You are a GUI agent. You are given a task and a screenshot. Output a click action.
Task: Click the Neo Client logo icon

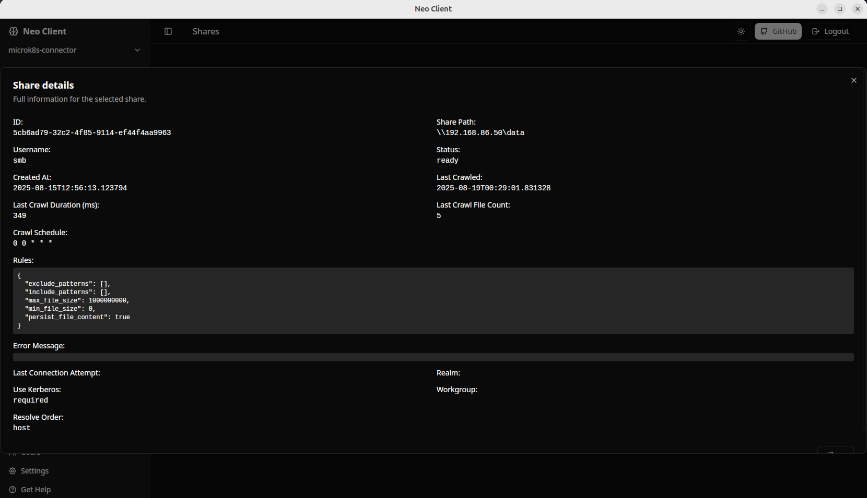pyautogui.click(x=13, y=31)
